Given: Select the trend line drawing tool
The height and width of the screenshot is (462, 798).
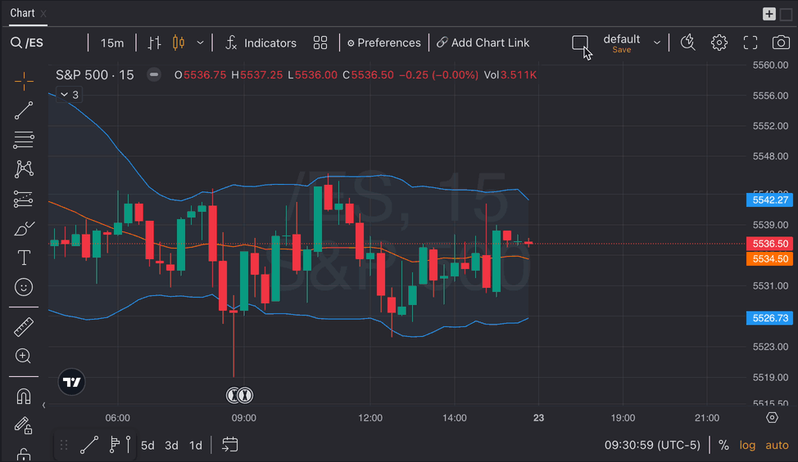Looking at the screenshot, I should [x=24, y=110].
